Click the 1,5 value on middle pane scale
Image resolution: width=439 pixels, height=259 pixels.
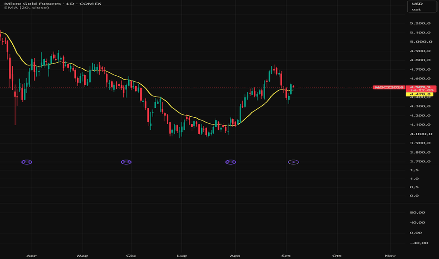click(415, 170)
